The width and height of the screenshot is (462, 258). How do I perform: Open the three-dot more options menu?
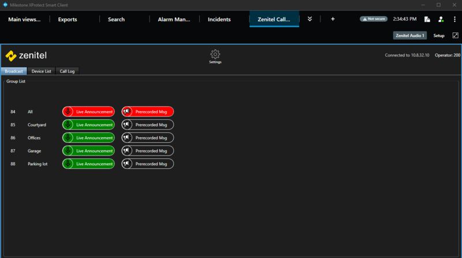(x=454, y=19)
